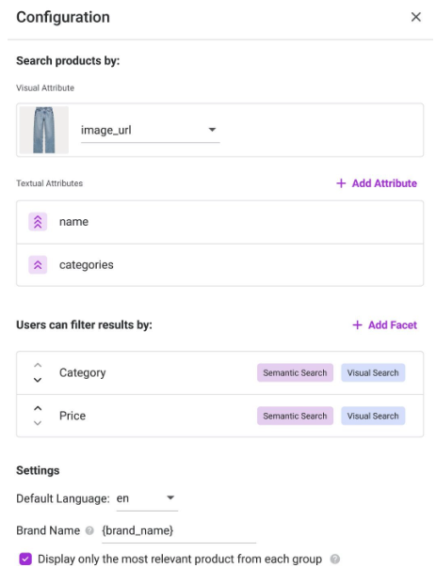Select the name textual attribute row
Viewport: 436px width, 583px height.
pyautogui.click(x=219, y=222)
